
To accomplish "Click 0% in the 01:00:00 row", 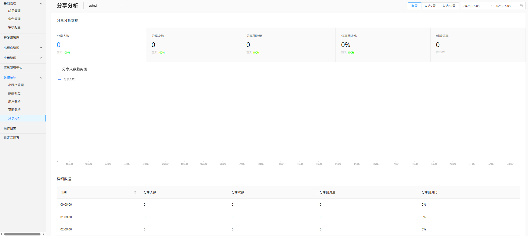I will click(x=424, y=217).
